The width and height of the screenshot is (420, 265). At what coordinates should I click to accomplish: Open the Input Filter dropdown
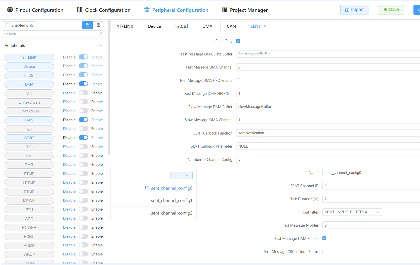[x=352, y=212]
